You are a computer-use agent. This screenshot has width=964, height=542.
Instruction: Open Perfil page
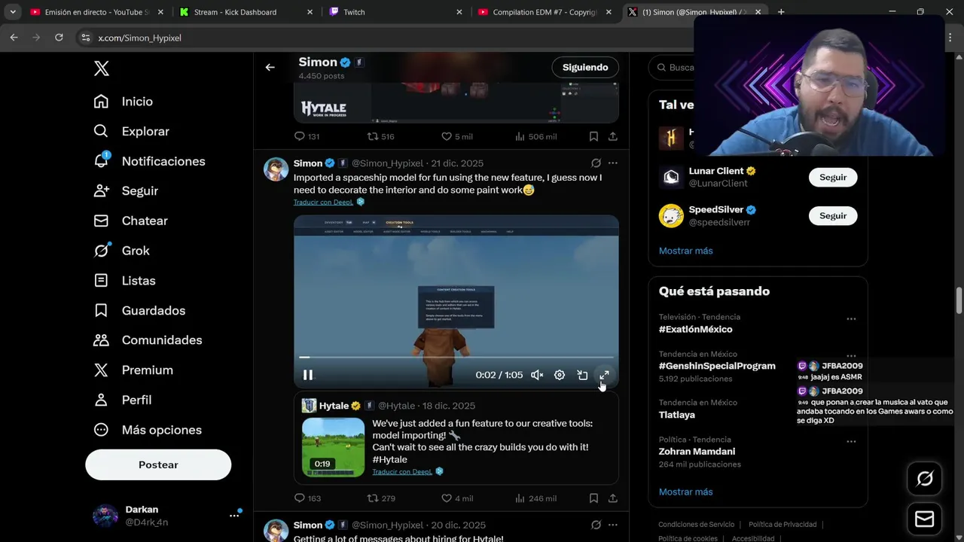(122, 400)
